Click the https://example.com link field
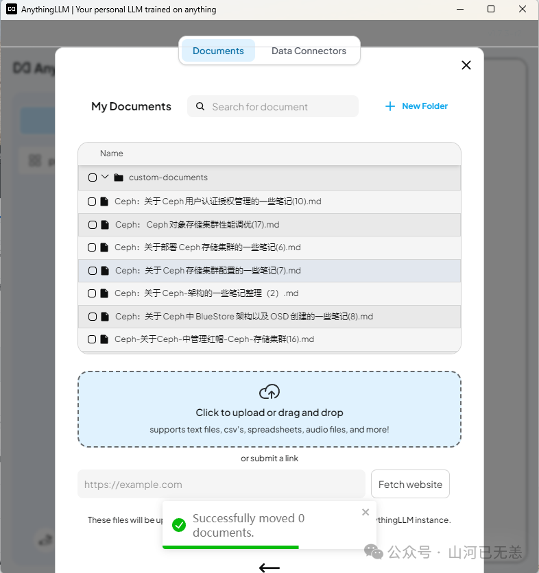Viewport: 539px width, 573px height. point(221,484)
